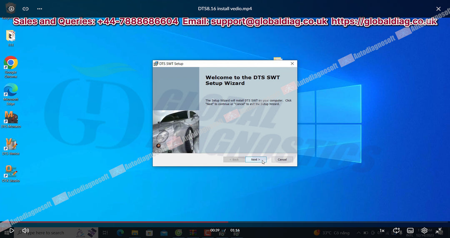Image resolution: width=450 pixels, height=238 pixels.
Task: Copy the video link with the chain icon
Action: coord(25,9)
